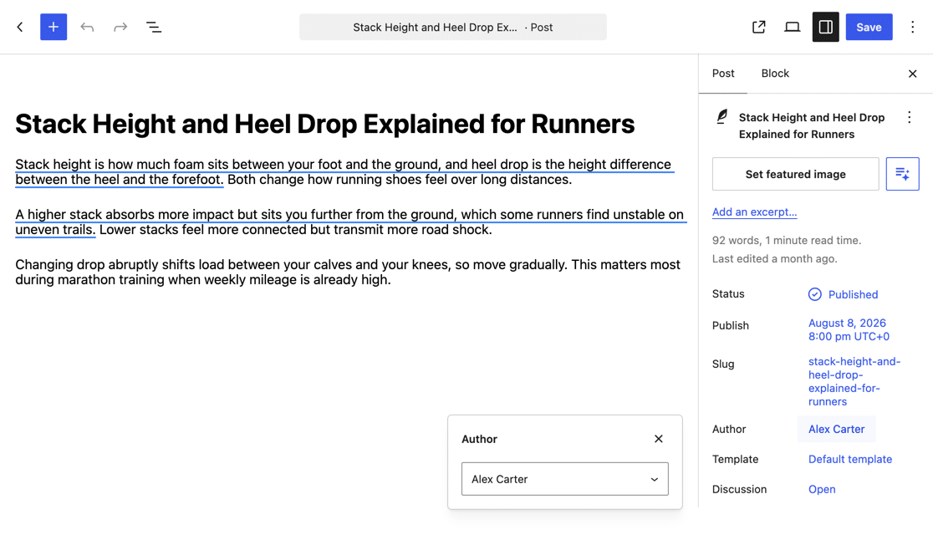Close the Author popover

pos(658,439)
